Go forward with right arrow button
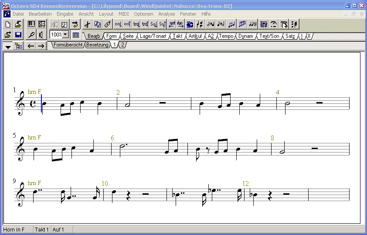367x235 pixels. tap(41, 46)
